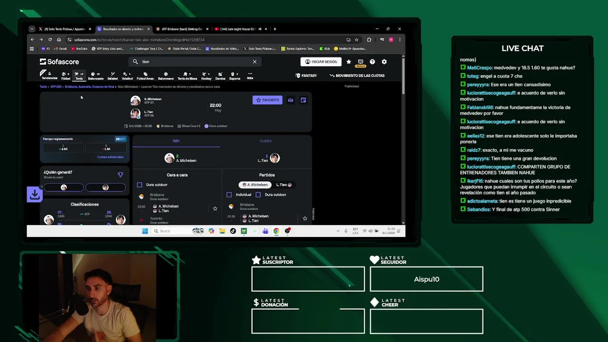The width and height of the screenshot is (608, 342).
Task: Click the floating download app icon
Action: point(35,194)
